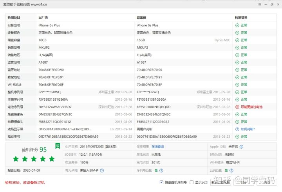Click read value A1687 in 监管型号 row
This screenshot has height=192, width=282.
coord(141,62)
